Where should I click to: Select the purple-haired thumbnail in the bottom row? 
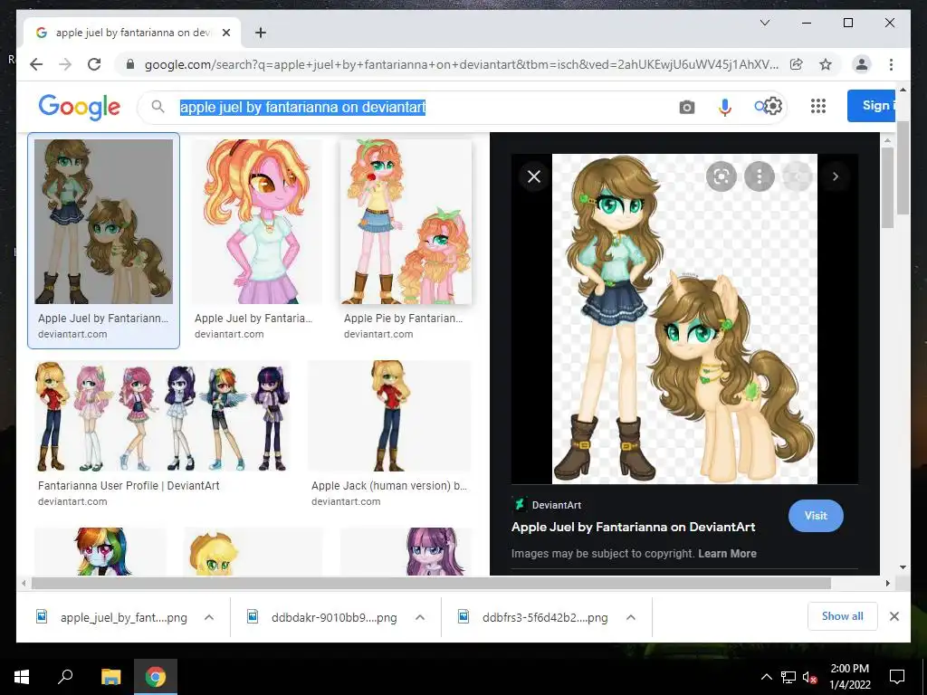406,551
